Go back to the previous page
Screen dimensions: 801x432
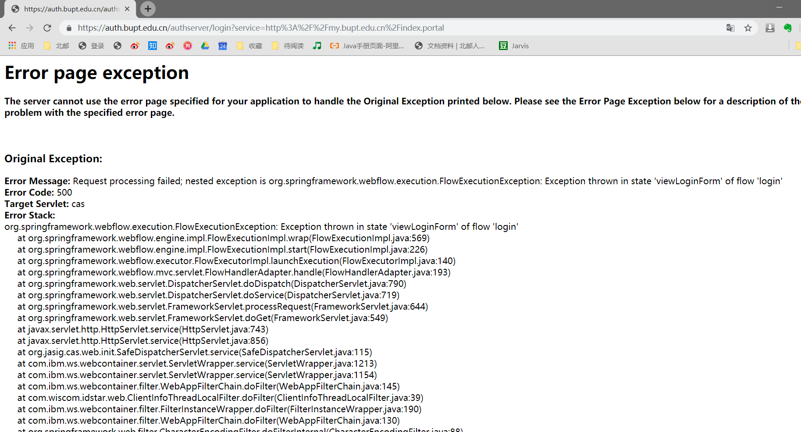(x=12, y=28)
